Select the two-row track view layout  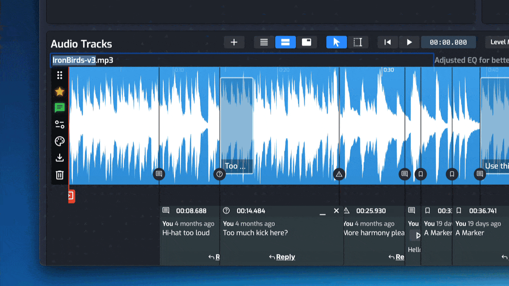(285, 42)
